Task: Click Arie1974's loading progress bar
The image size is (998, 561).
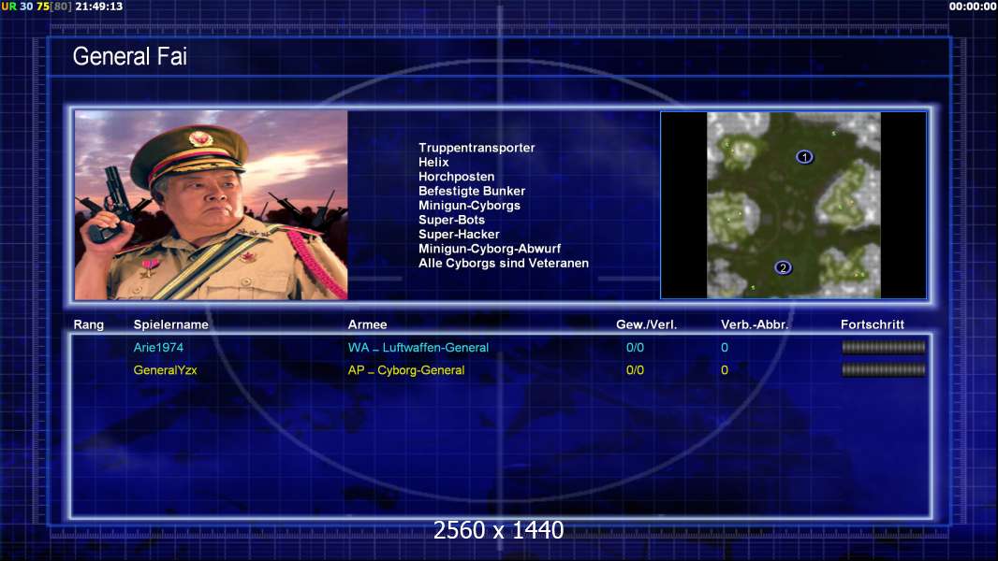Action: pyautogui.click(x=884, y=347)
